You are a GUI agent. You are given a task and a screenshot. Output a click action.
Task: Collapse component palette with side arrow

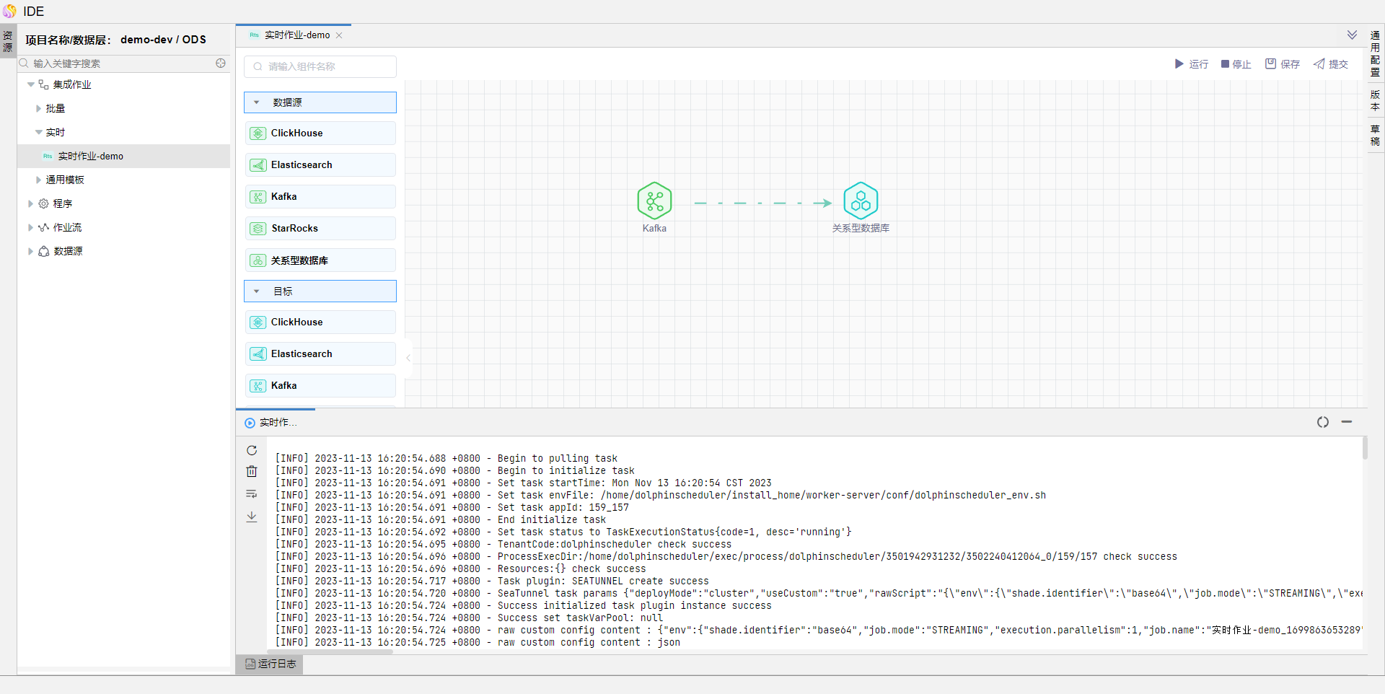(408, 358)
